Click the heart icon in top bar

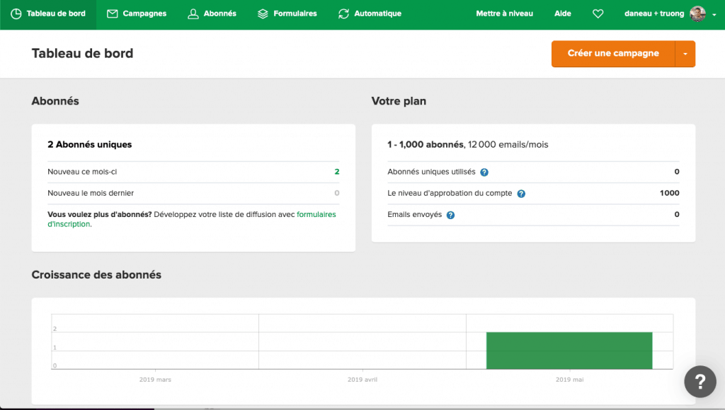point(598,13)
